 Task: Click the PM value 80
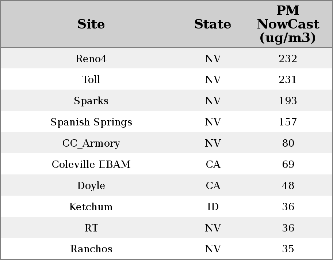[288, 143]
